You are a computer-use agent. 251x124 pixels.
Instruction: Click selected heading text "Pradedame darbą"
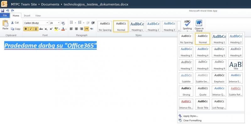pyautogui.click(x=30, y=46)
